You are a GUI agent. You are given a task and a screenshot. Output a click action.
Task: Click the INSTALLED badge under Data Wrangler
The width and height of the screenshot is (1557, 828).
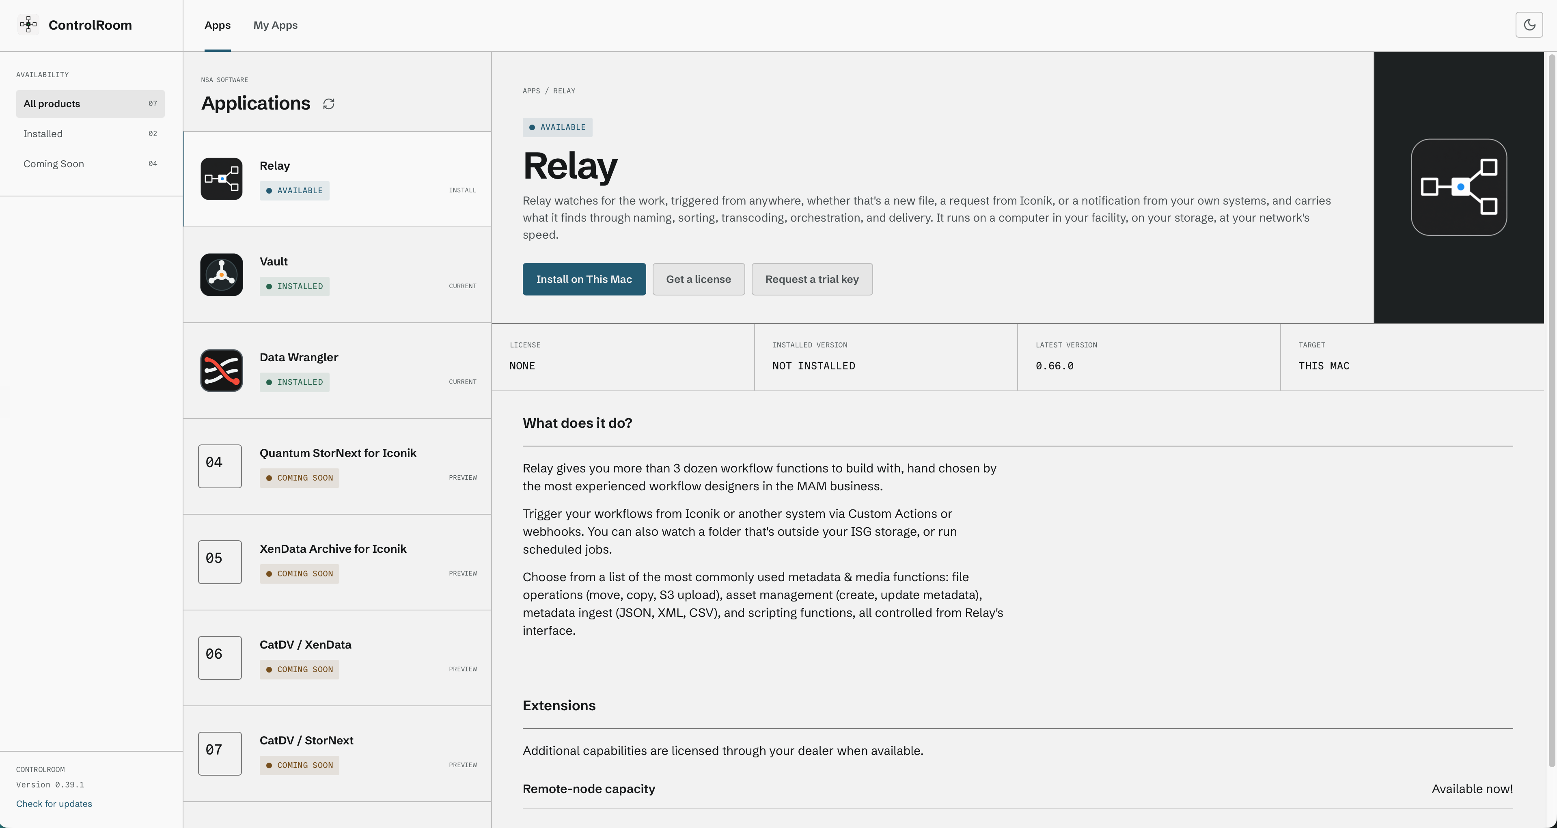click(x=294, y=382)
